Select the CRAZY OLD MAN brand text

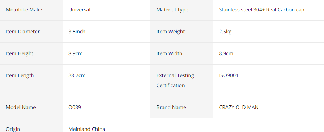(x=239, y=107)
